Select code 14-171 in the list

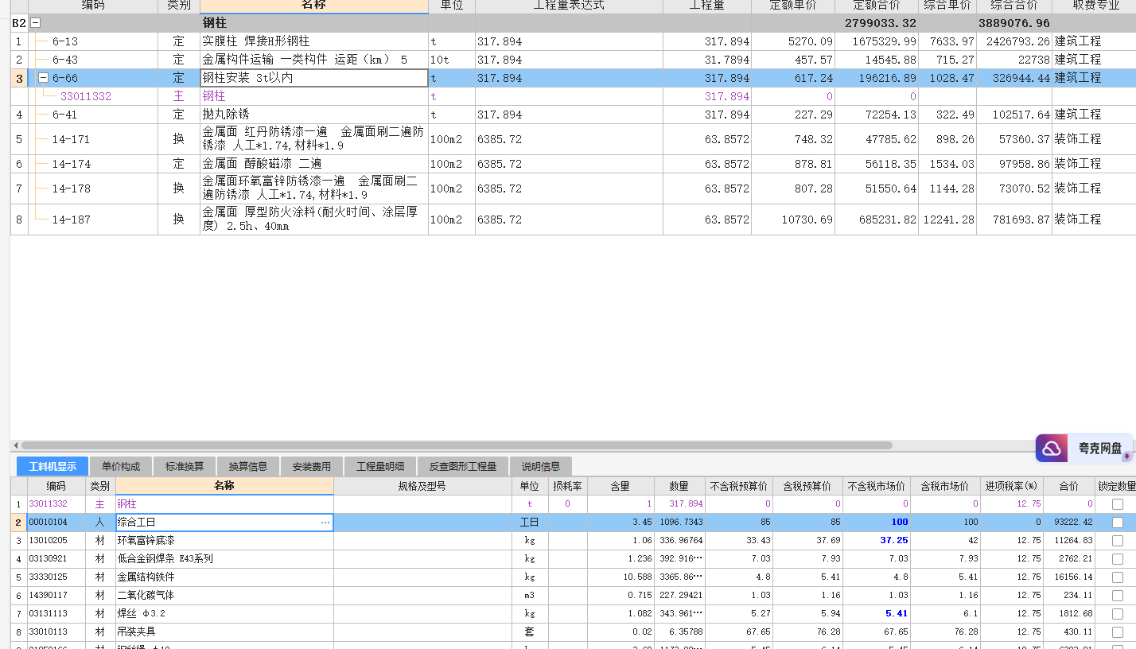[71, 139]
